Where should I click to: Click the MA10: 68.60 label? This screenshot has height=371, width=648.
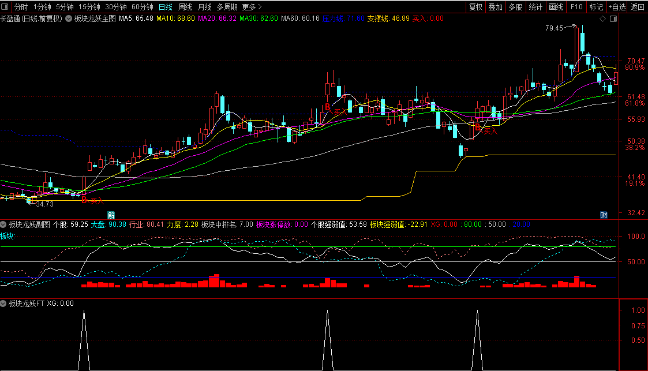[x=175, y=18]
